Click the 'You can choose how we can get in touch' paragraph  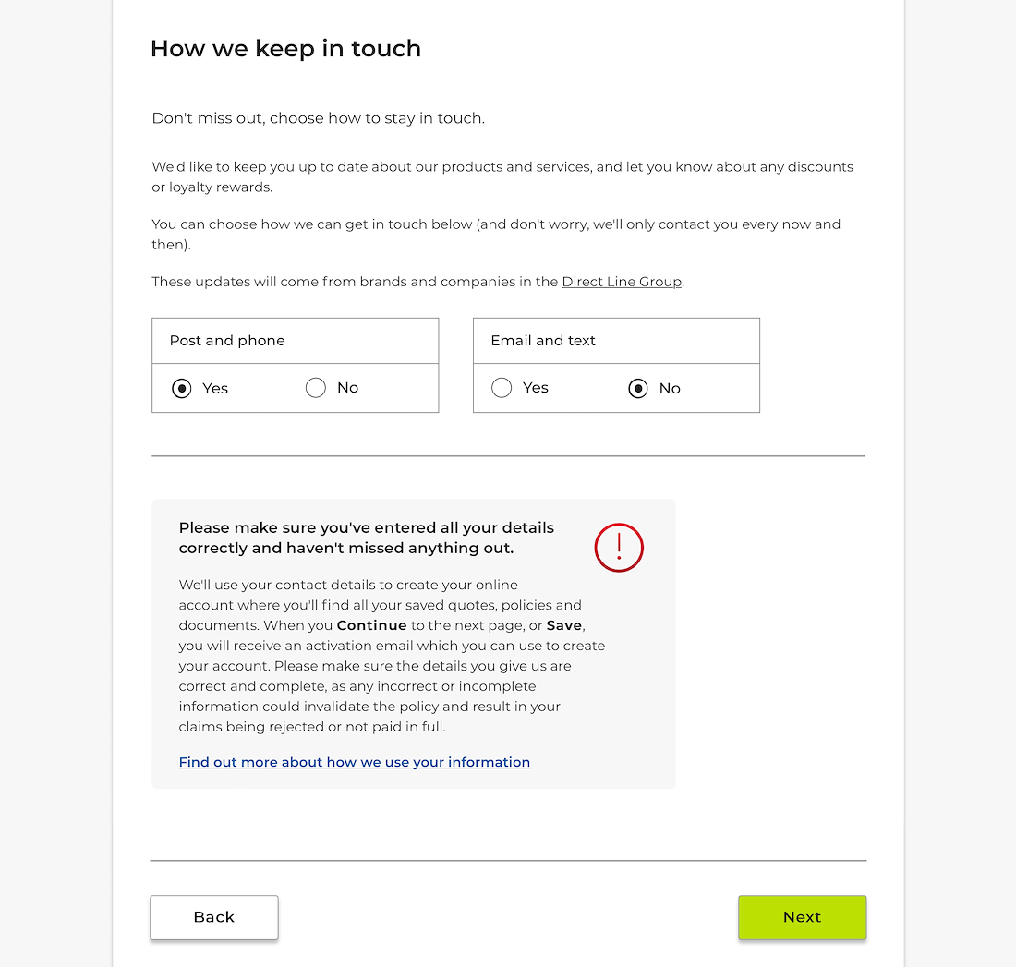(496, 234)
